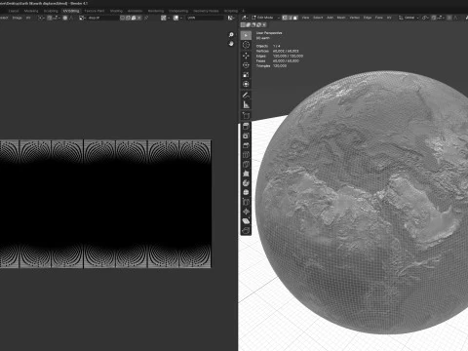This screenshot has width=468, height=351.
Task: Open the Global transform orientation dropdown
Action: tap(409, 18)
